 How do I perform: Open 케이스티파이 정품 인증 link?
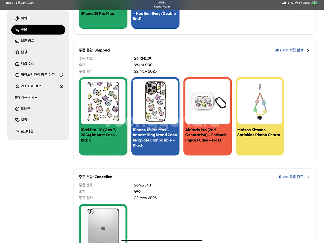tap(38, 75)
